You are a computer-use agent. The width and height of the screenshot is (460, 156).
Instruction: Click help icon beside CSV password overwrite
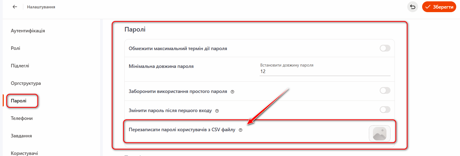tap(240, 130)
